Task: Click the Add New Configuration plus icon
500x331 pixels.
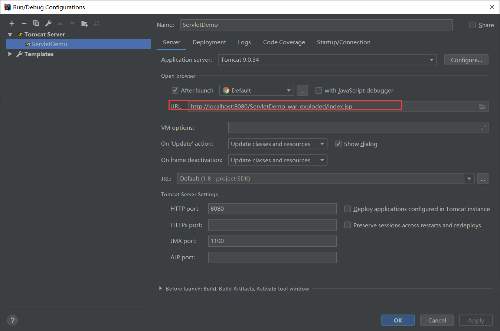Action: click(x=12, y=23)
